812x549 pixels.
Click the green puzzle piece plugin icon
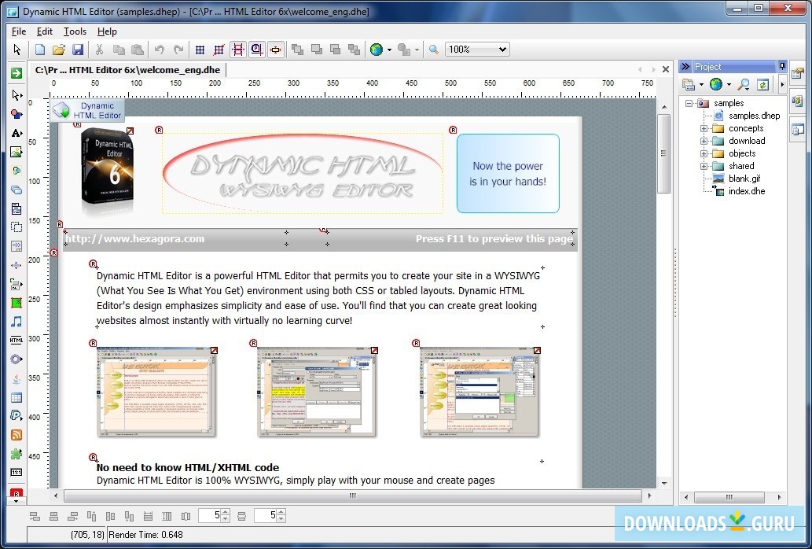17,454
